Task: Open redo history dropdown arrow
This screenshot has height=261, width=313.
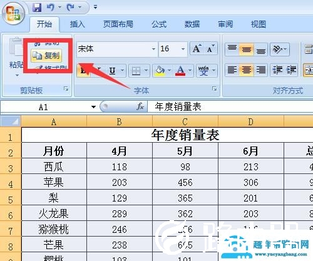Action: tap(80, 8)
